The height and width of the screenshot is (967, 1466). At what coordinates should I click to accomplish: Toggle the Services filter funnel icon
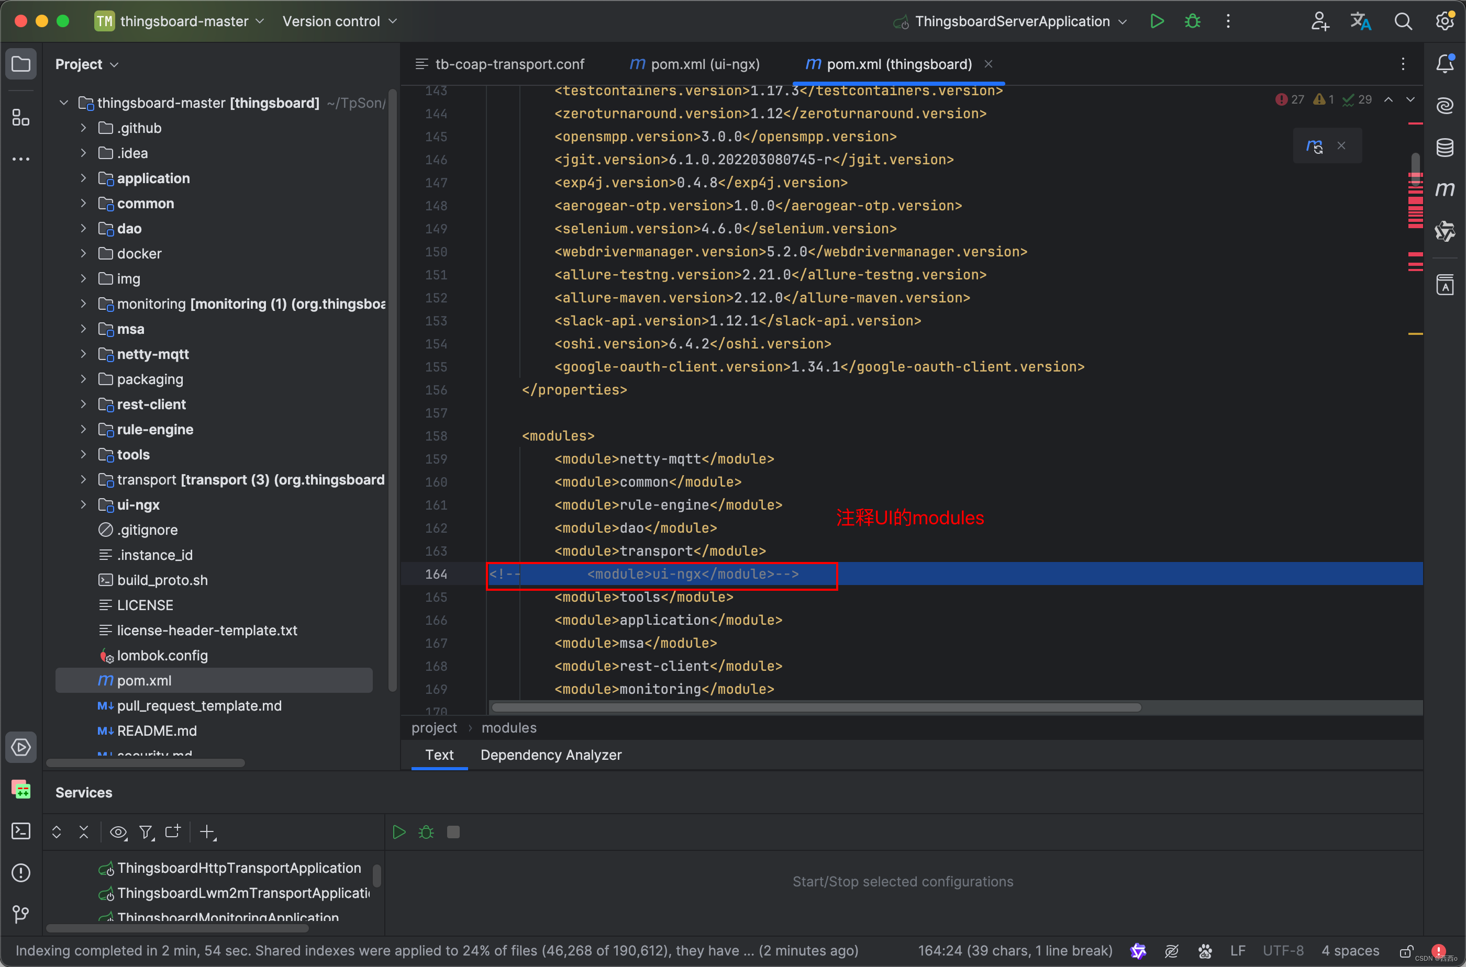146,832
